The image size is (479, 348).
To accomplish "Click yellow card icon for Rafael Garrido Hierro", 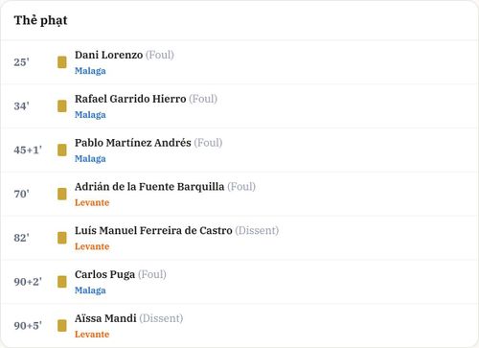I will point(62,106).
